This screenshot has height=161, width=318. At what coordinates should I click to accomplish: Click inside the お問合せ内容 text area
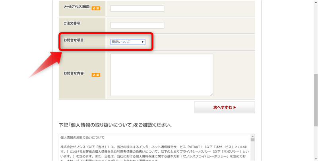(x=162, y=75)
